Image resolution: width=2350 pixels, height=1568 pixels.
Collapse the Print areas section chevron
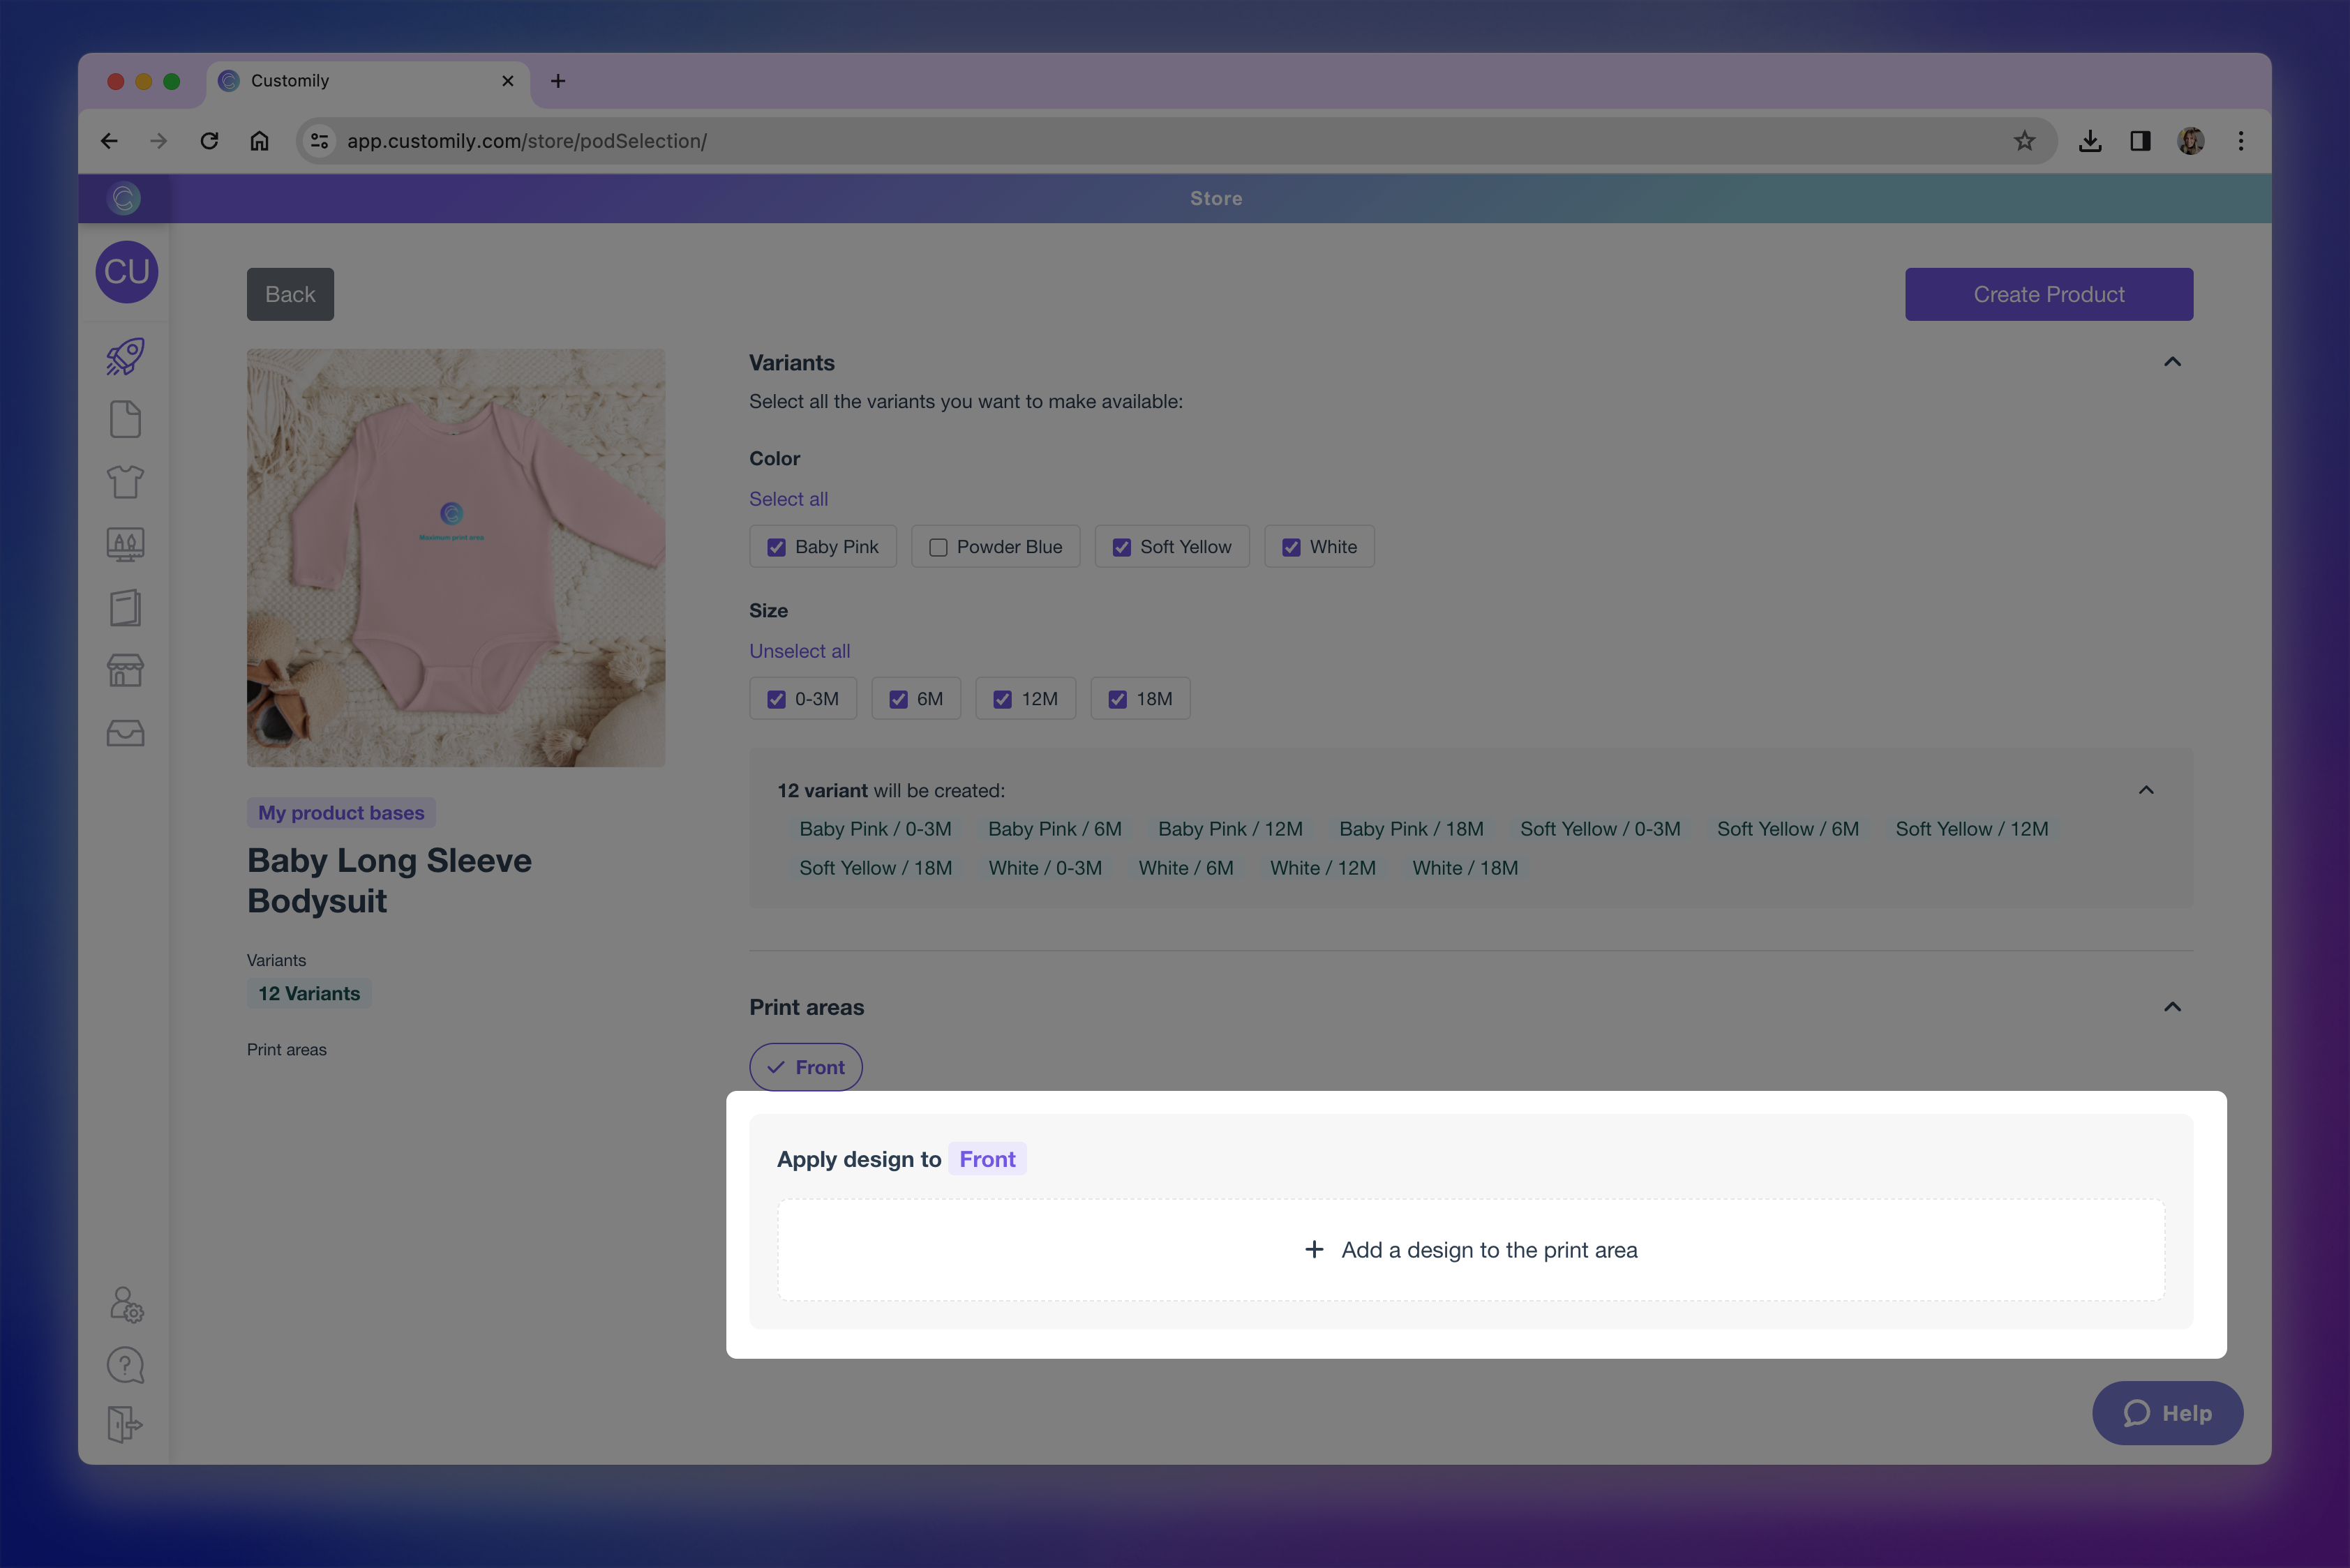tap(2172, 1006)
